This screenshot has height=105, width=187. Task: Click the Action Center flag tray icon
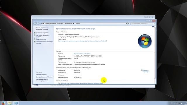point(177,103)
